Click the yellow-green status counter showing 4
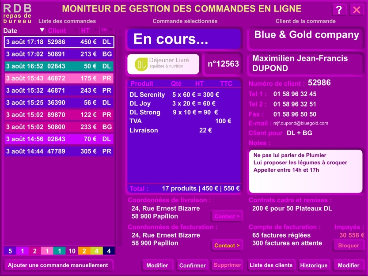This screenshot has height=276, width=368. point(96,251)
